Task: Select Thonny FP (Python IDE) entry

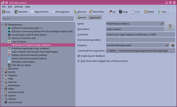Action: (24, 38)
